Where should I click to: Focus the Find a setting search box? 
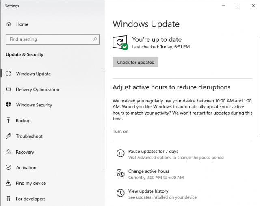click(49, 39)
